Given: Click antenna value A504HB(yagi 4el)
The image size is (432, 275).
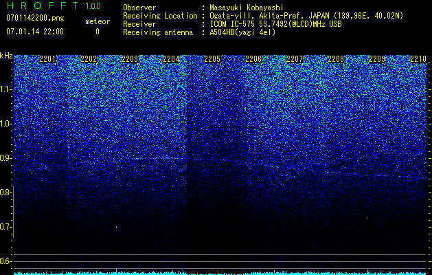Looking at the screenshot, I should 242,32.
